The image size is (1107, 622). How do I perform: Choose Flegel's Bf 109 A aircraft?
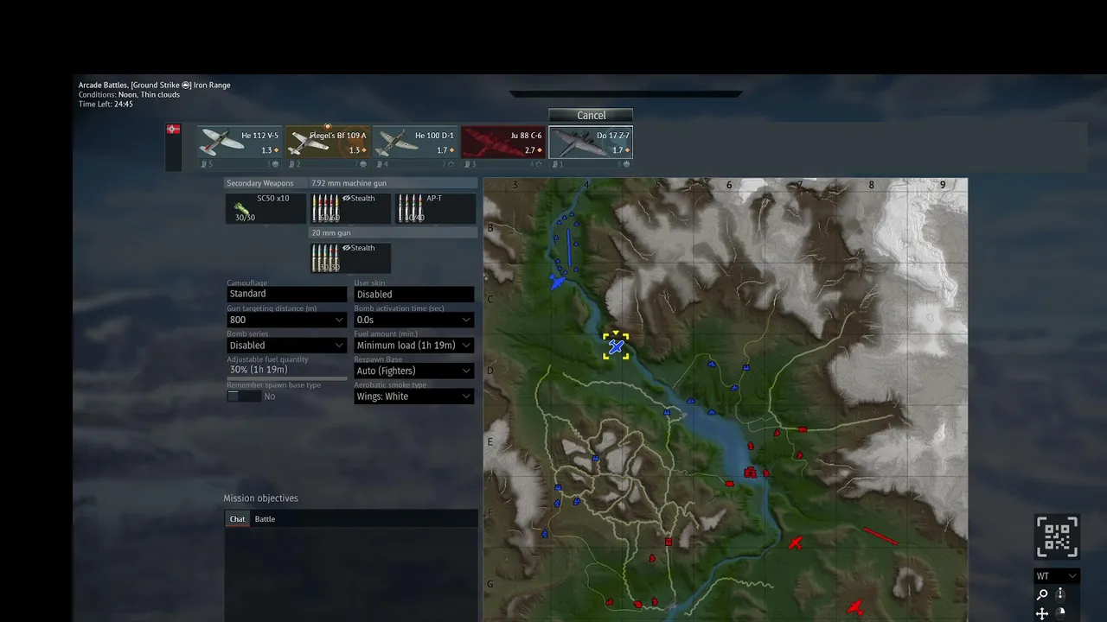(x=328, y=143)
